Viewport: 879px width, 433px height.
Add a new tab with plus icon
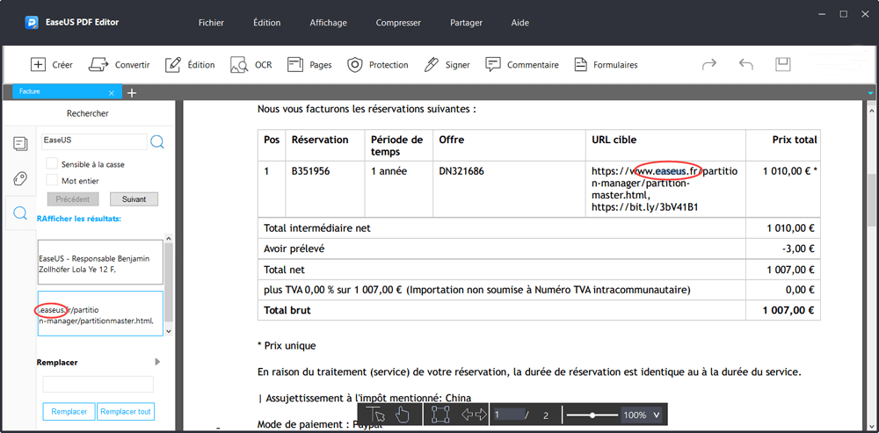[132, 93]
